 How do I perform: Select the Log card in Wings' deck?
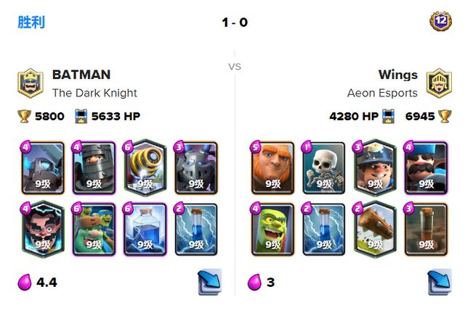pos(375,229)
